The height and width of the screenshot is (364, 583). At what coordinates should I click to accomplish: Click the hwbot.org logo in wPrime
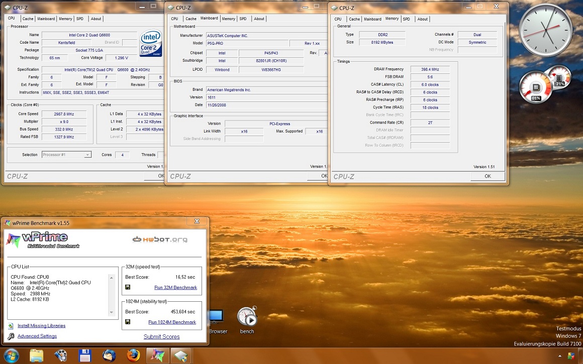[x=159, y=239]
